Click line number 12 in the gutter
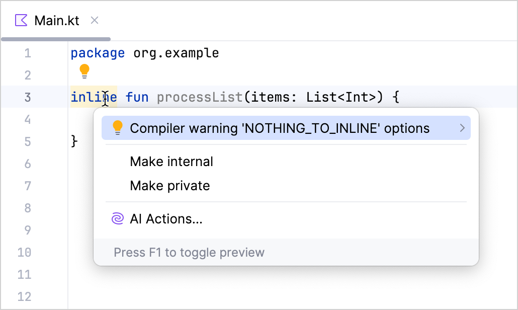The image size is (518, 310). (24, 296)
